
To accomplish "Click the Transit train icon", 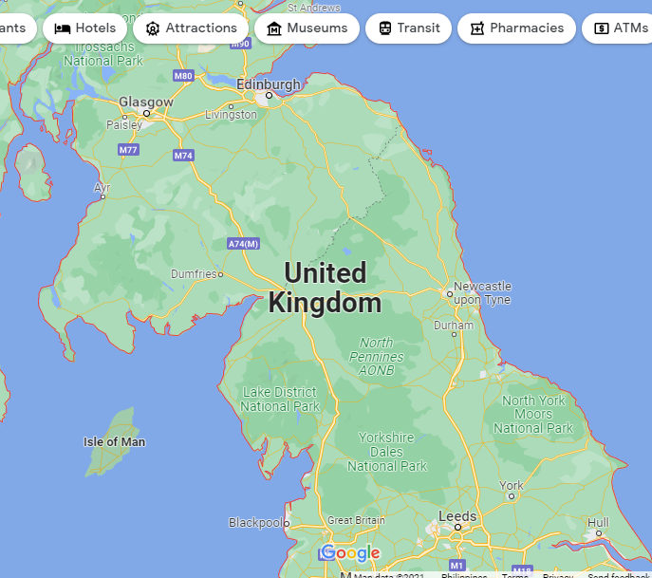I will 385,28.
